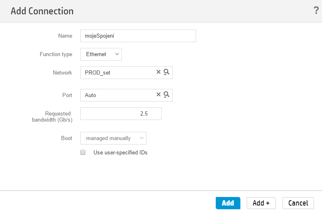Clear the PROD_set network selection

158,72
